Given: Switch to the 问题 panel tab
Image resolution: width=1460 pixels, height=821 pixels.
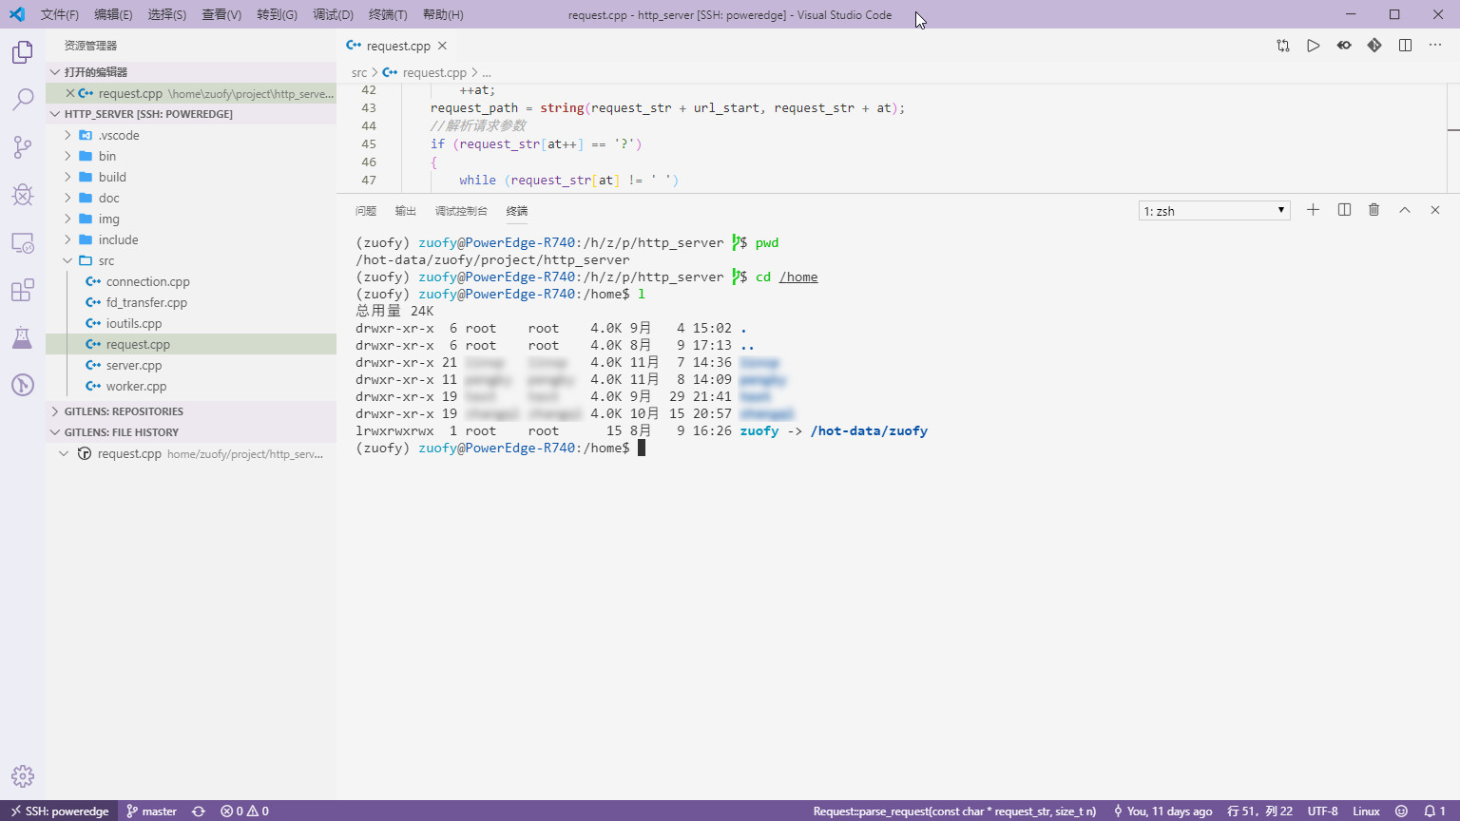Looking at the screenshot, I should click(x=366, y=211).
